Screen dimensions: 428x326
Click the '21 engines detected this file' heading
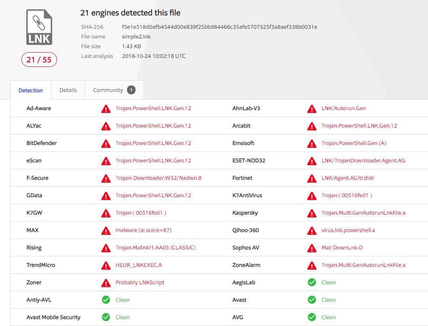coord(130,13)
